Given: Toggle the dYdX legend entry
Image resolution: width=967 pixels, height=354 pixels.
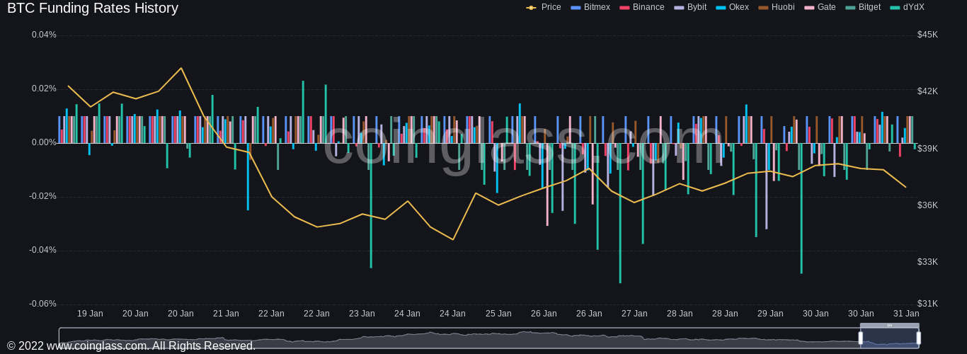Looking at the screenshot, I should (908, 7).
